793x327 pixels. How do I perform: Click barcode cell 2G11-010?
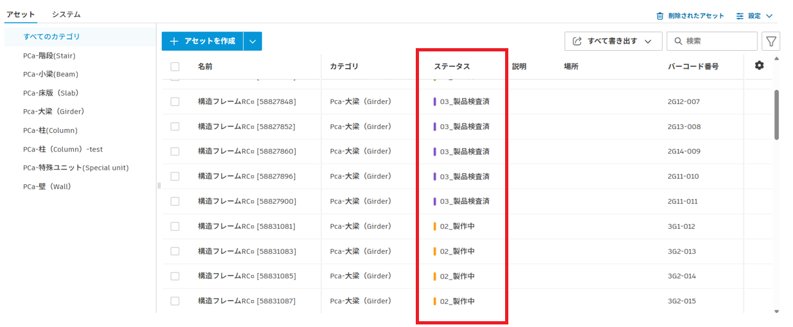tap(684, 177)
